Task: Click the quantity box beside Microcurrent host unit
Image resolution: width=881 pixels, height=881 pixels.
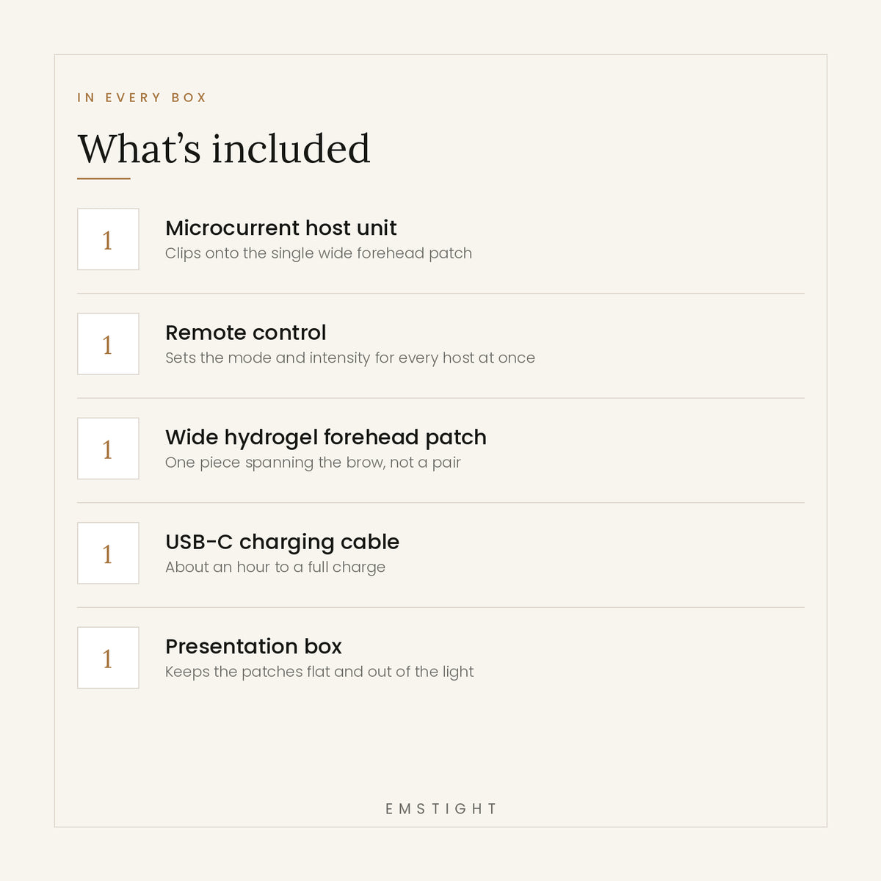Action: point(108,239)
